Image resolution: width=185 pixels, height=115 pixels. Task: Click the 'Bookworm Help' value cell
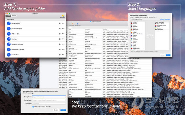72,72
